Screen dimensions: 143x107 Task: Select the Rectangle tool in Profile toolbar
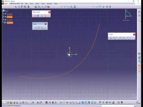114,38
